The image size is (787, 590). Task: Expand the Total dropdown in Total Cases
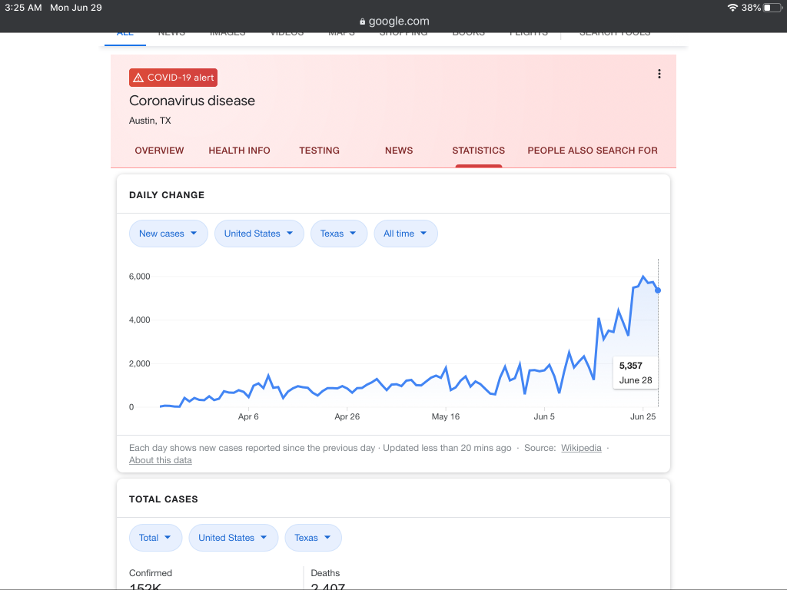[155, 538]
